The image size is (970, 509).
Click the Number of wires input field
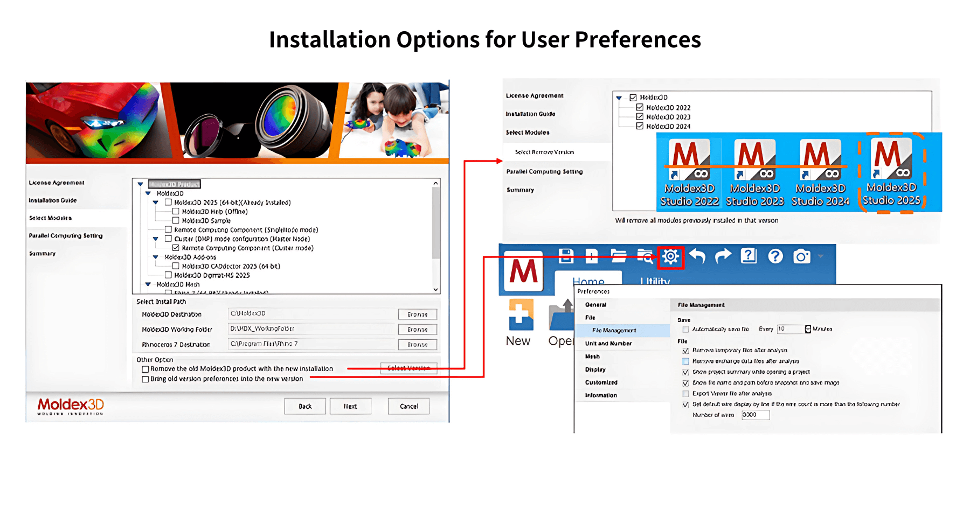[756, 415]
